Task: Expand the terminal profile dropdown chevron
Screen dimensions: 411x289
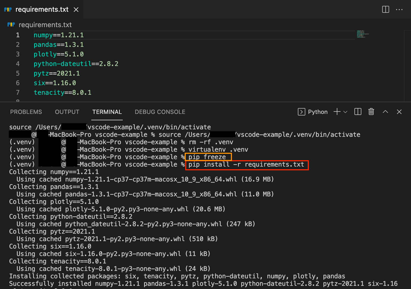Action: pos(345,112)
